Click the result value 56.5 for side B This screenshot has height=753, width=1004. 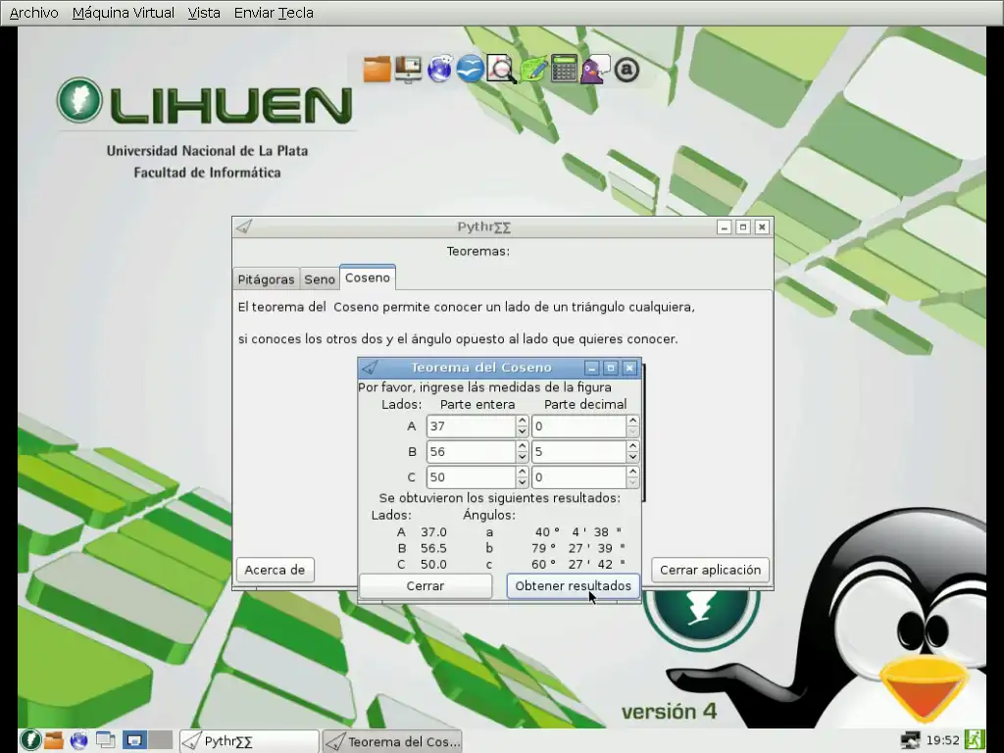(x=433, y=549)
